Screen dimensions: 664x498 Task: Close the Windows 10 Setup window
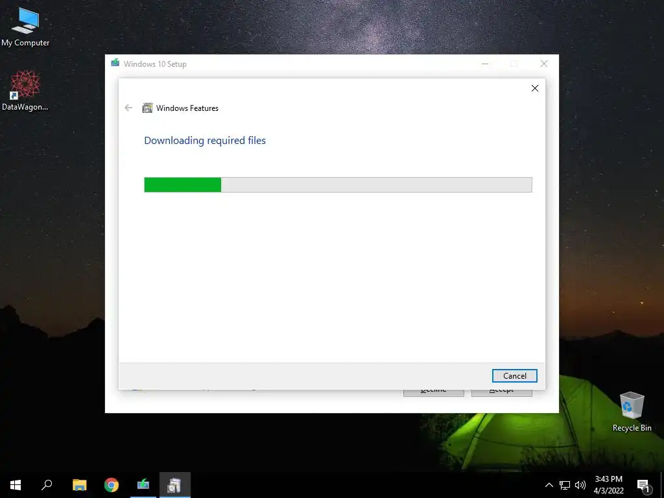point(544,64)
